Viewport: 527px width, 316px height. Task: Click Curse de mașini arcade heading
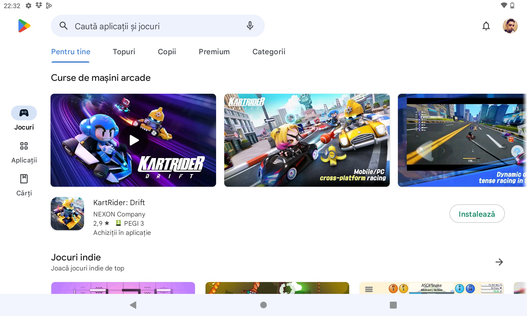pyautogui.click(x=101, y=78)
